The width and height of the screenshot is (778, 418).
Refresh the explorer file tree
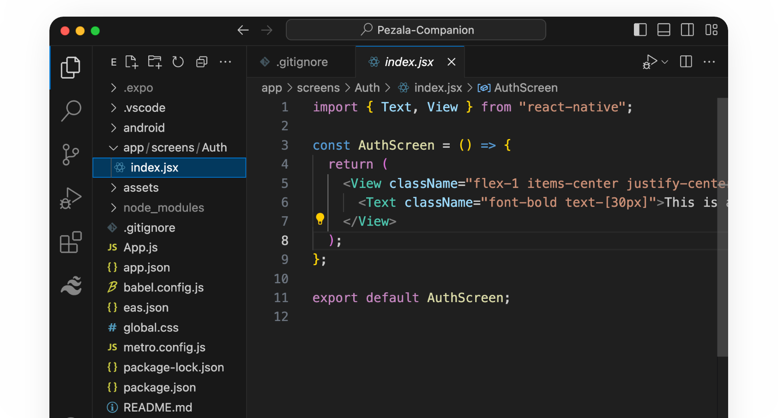point(178,62)
